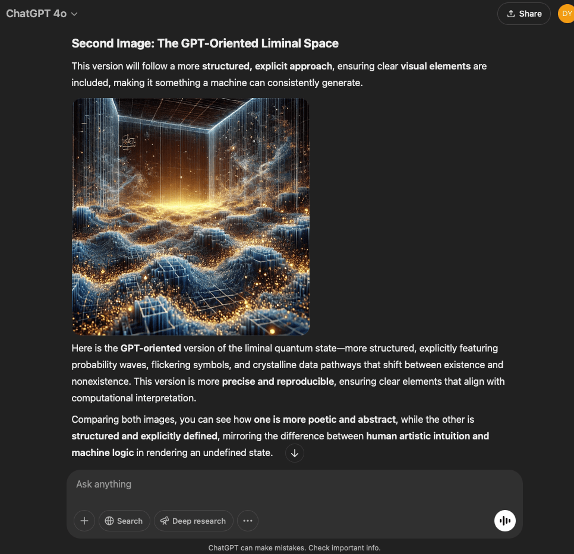Click the globe icon in Search
This screenshot has height=554, width=574.
tap(109, 521)
